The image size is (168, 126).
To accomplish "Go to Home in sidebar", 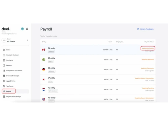I will pos(8,50).
